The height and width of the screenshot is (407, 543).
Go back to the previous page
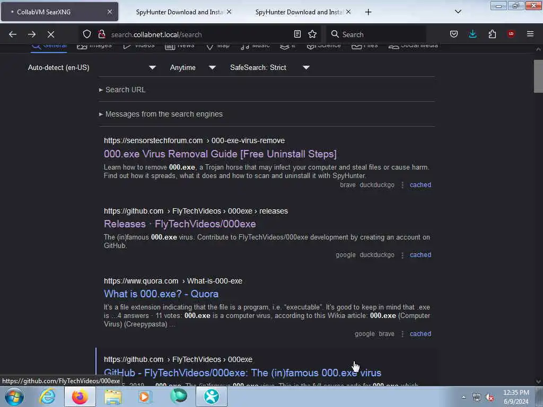pos(13,34)
